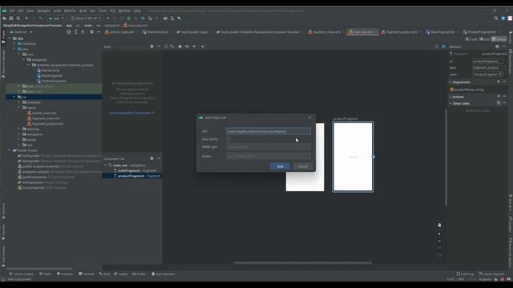Image resolution: width=513 pixels, height=288 pixels.
Task: Open the name dropdown in Attributes panel
Action: 487,74
